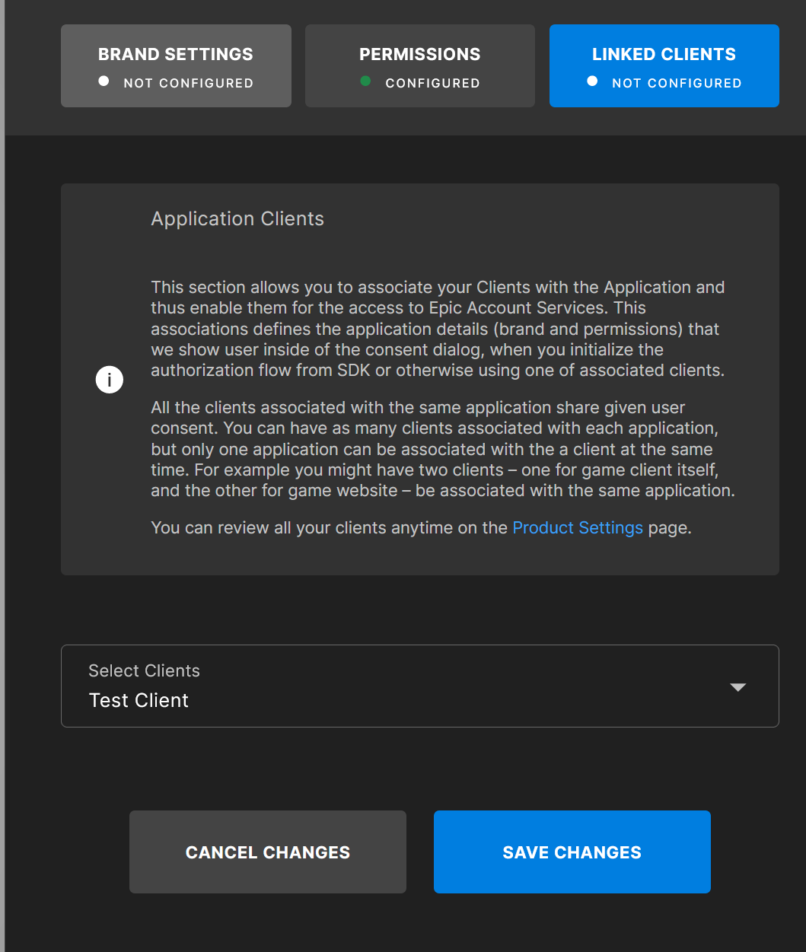
Task: Click the white status dot under Linked Clients
Action: pos(592,81)
